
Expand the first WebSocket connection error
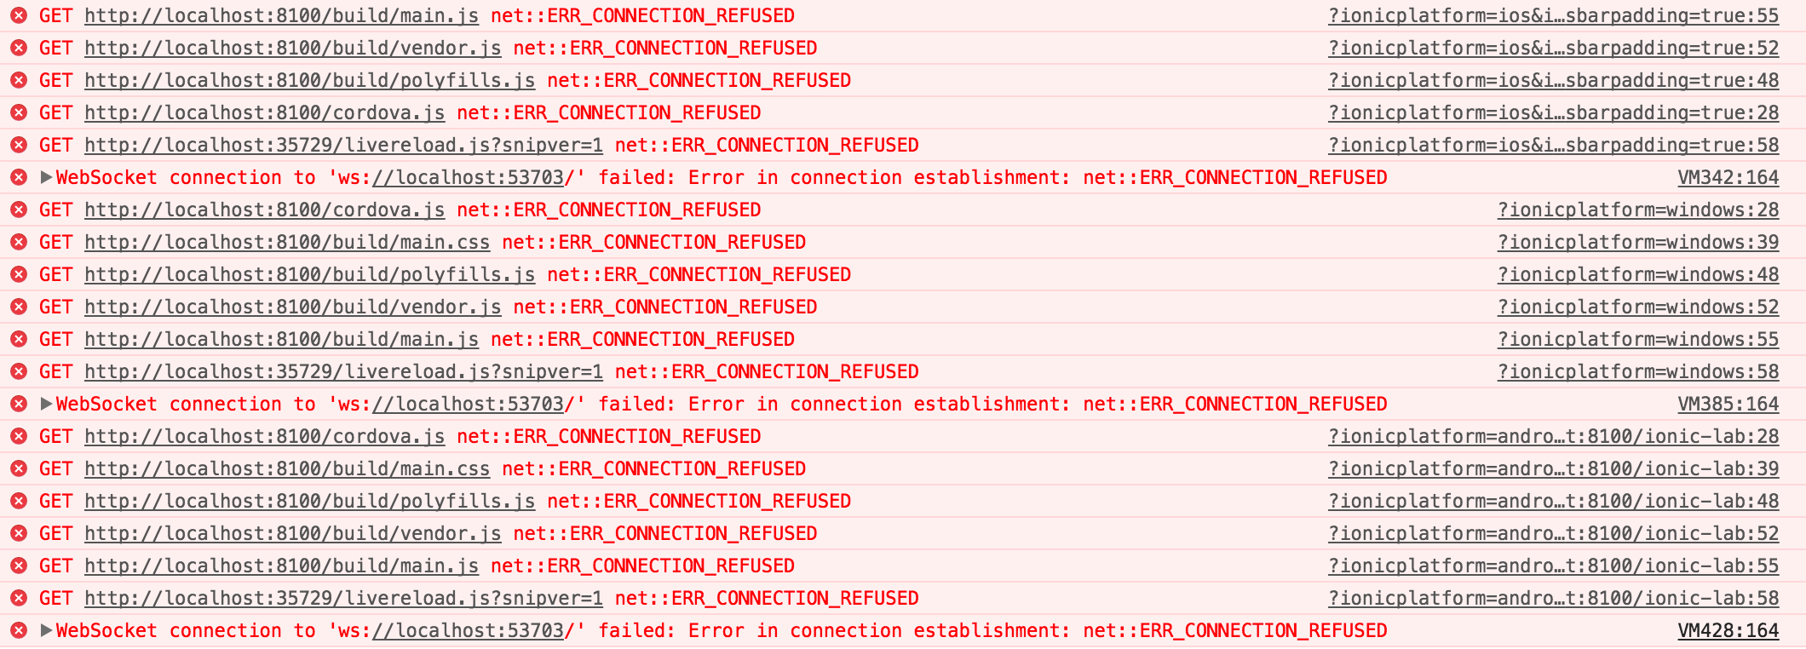[x=47, y=177]
